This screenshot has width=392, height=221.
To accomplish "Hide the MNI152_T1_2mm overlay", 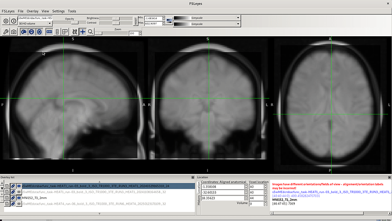I will [x=19, y=198].
